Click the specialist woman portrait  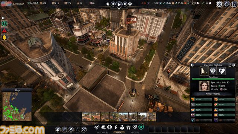(x=204, y=86)
